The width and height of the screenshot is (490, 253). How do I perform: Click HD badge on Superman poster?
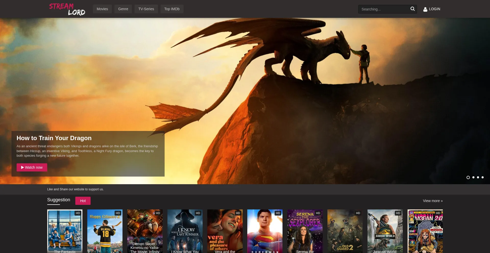[278, 213]
